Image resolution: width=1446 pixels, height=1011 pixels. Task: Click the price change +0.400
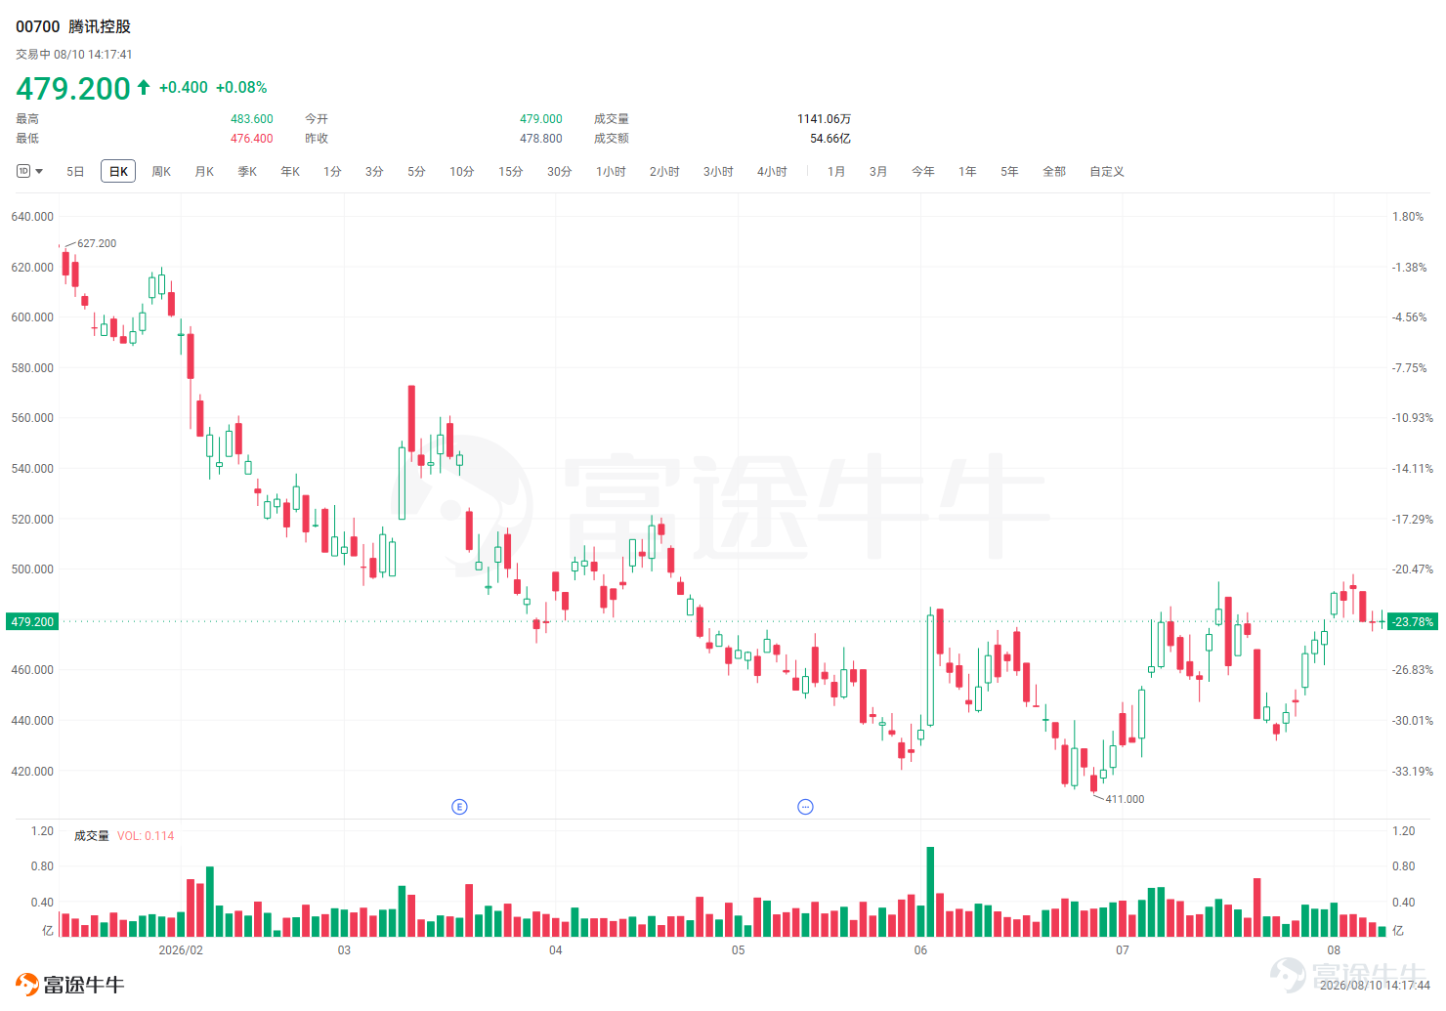pyautogui.click(x=184, y=88)
